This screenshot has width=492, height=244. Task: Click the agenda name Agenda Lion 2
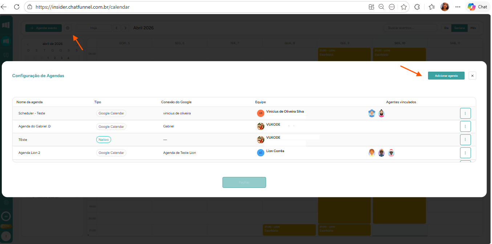click(29, 153)
